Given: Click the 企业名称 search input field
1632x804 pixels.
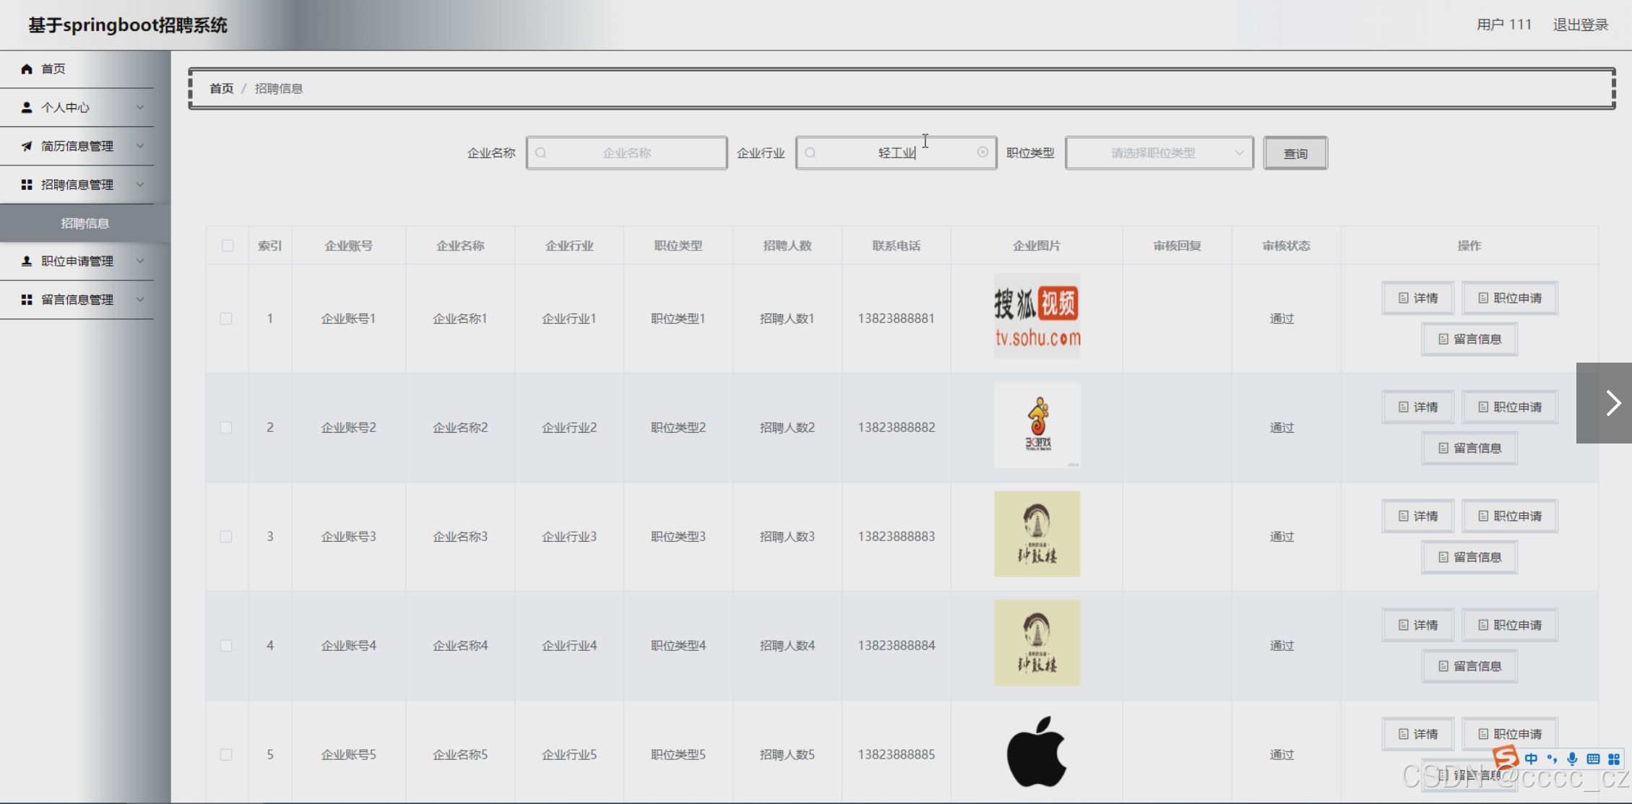Looking at the screenshot, I should (x=626, y=153).
